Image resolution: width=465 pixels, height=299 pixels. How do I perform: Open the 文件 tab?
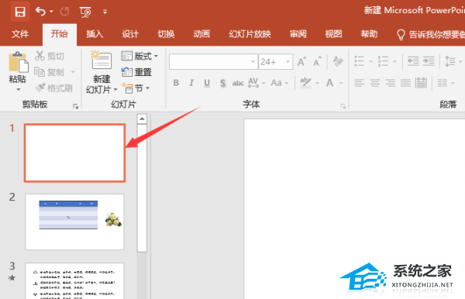pos(20,34)
